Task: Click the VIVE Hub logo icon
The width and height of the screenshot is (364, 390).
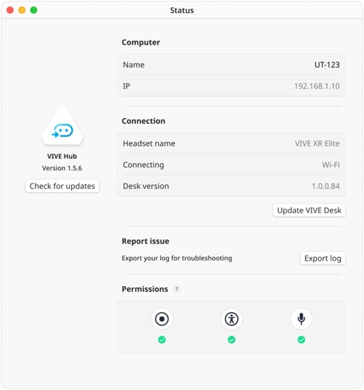Action: click(x=62, y=126)
